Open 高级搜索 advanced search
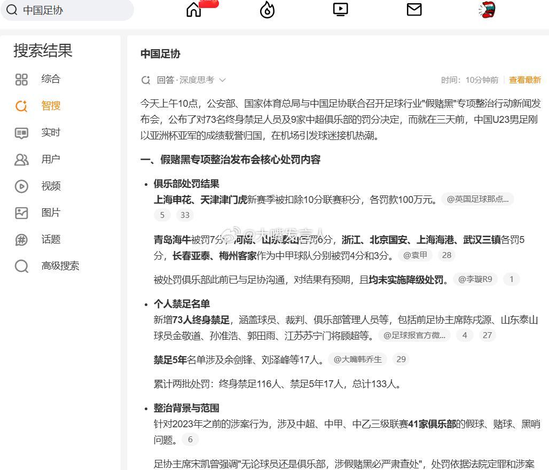The height and width of the screenshot is (470, 549). click(x=60, y=266)
